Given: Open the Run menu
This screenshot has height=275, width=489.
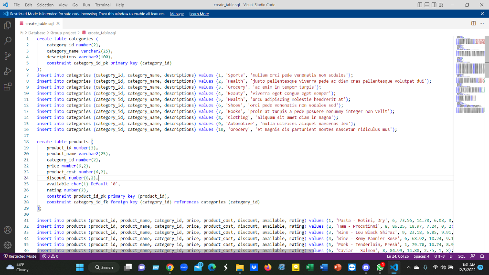Looking at the screenshot, I should [x=86, y=5].
